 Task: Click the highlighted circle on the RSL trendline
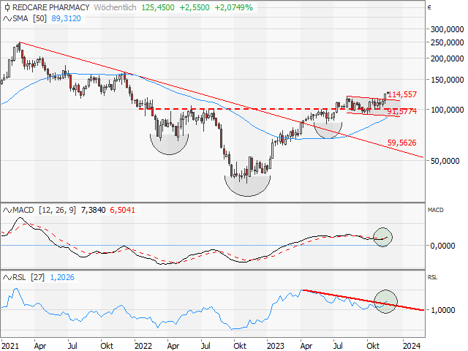(385, 301)
